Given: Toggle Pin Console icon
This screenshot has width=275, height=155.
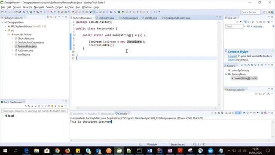Looking at the screenshot, I should (x=244, y=113).
